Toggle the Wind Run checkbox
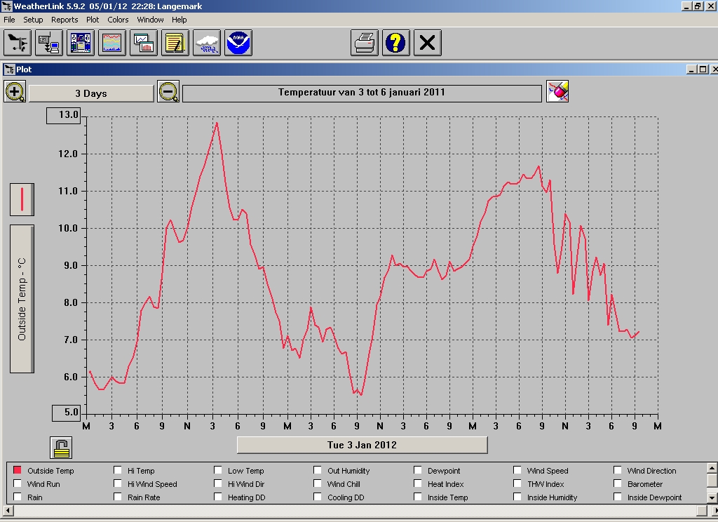Viewport: 718px width, 522px height. tap(18, 483)
